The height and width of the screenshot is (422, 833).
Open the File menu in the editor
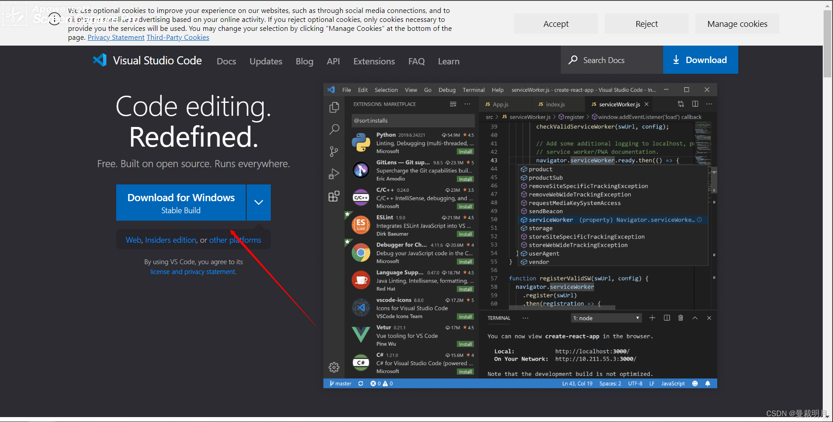click(x=346, y=90)
